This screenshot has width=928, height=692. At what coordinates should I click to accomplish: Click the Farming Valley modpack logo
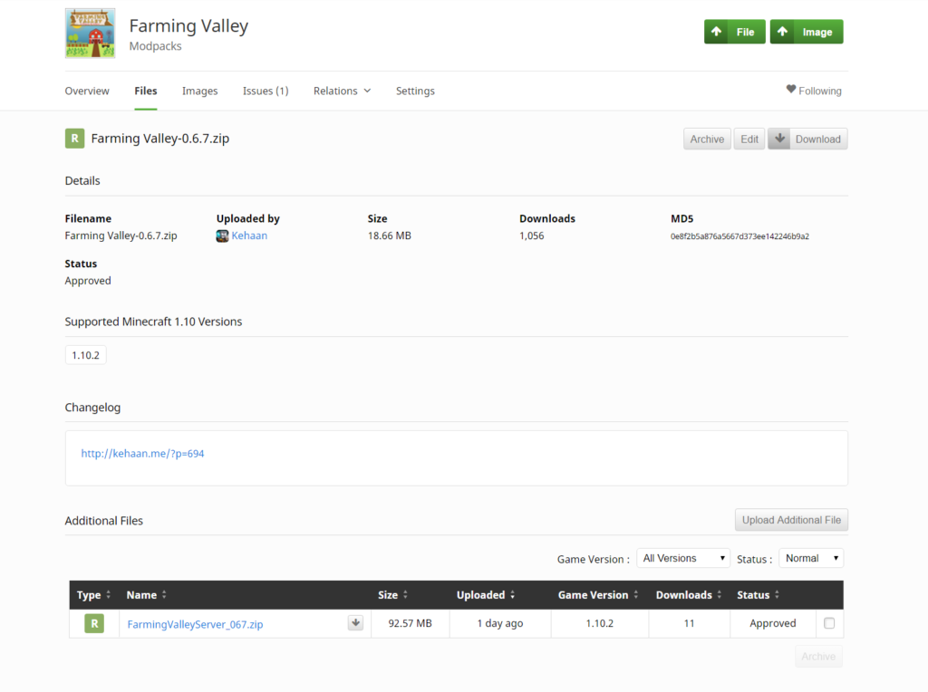[90, 34]
